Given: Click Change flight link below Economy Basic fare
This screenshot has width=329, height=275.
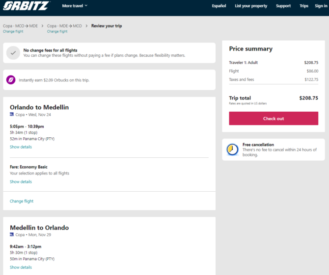Looking at the screenshot, I should [x=22, y=201].
